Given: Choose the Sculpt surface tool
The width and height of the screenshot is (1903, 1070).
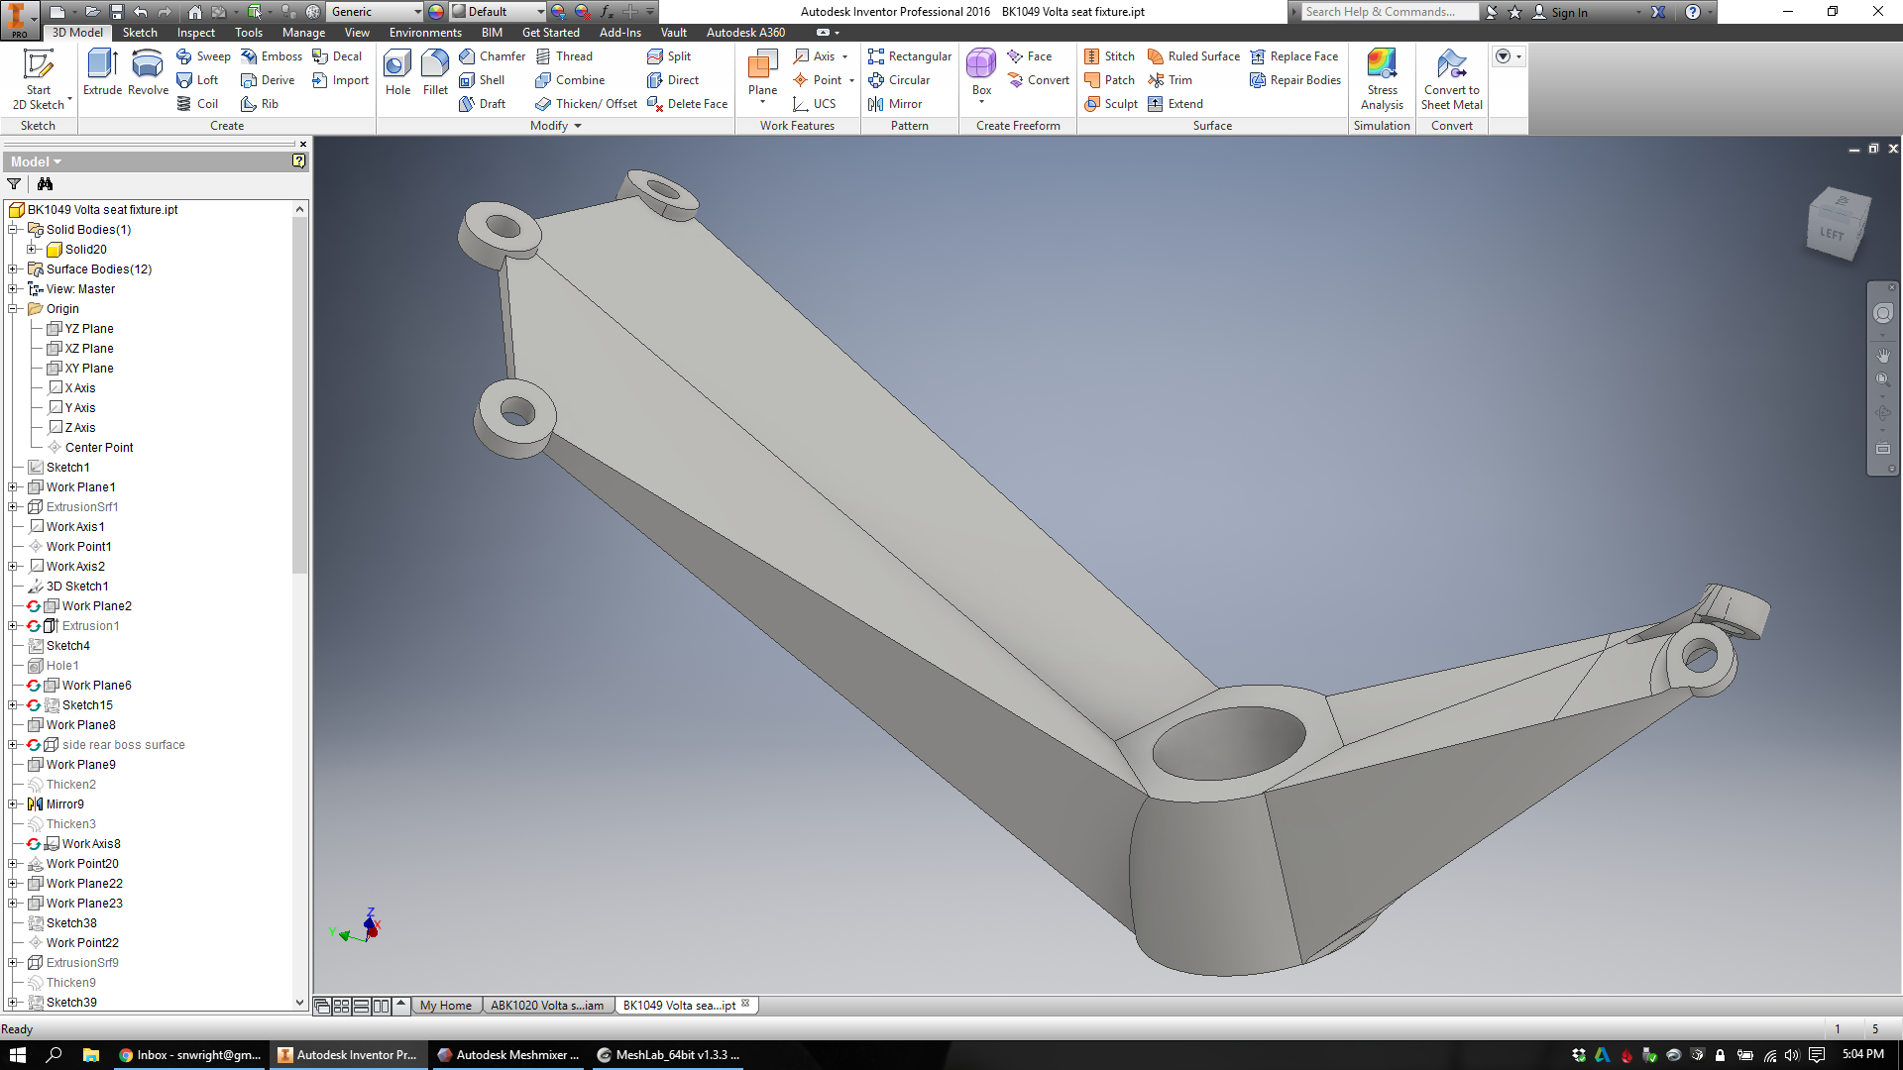Looking at the screenshot, I should (1111, 104).
